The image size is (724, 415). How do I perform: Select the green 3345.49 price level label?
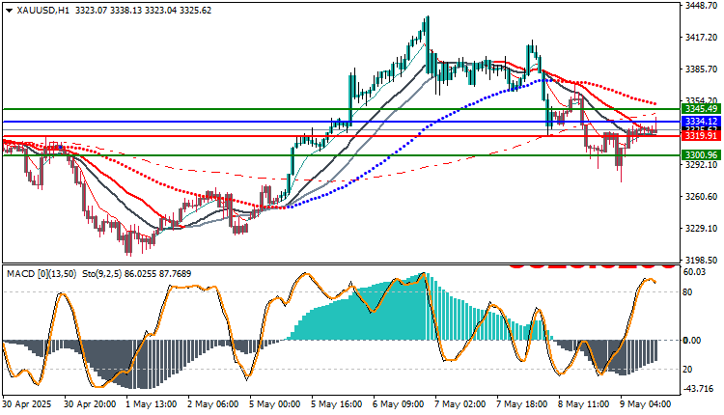pyautogui.click(x=701, y=109)
